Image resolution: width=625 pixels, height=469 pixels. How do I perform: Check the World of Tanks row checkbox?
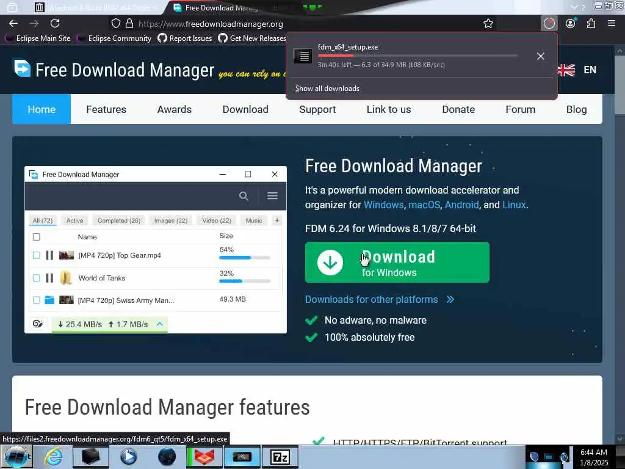pos(36,278)
